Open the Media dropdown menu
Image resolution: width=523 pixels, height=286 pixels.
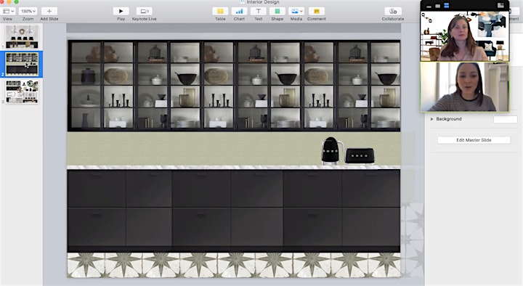pos(296,11)
